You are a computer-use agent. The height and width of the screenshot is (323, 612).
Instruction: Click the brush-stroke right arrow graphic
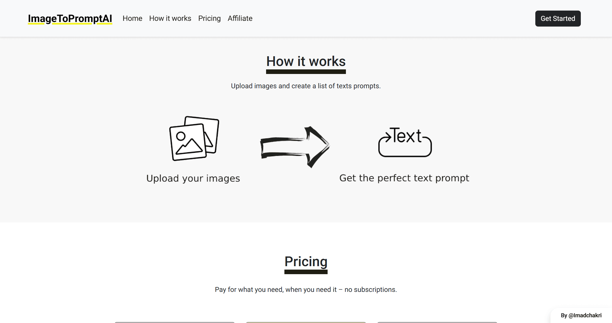[x=295, y=147]
